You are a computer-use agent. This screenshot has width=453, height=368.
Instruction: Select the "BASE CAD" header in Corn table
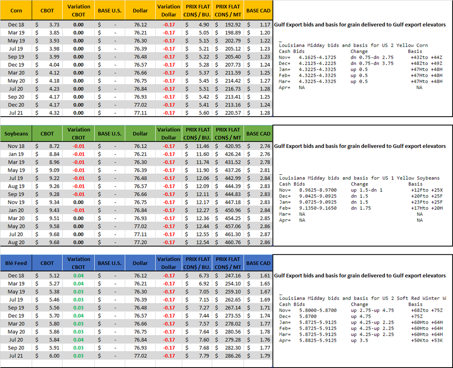coord(258,10)
